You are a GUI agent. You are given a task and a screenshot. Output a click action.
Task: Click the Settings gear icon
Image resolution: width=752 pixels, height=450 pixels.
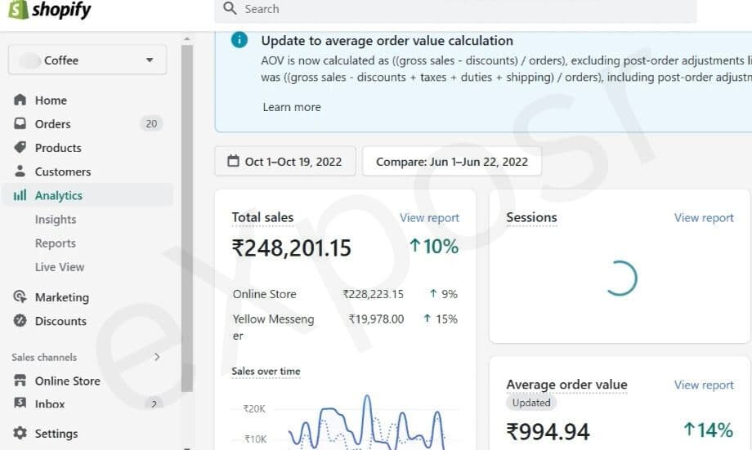point(20,433)
